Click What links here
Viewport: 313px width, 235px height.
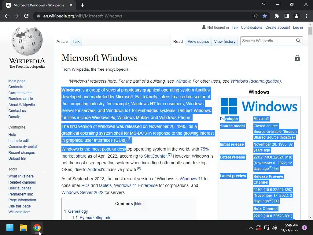[x=21, y=176]
